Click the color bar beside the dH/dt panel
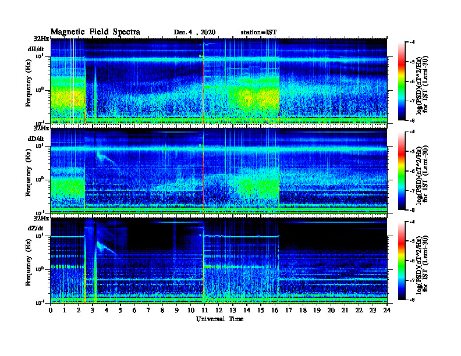The width and height of the screenshot is (461, 356). coord(402,81)
